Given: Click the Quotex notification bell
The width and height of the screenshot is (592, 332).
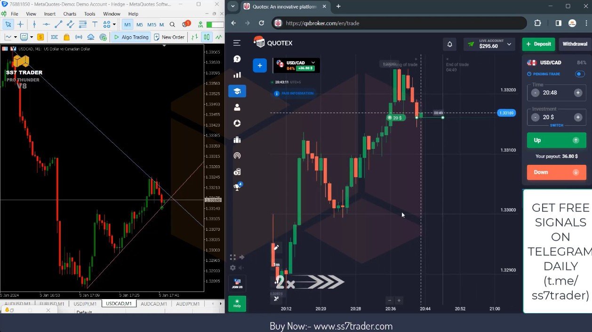Looking at the screenshot, I should click(x=449, y=44).
